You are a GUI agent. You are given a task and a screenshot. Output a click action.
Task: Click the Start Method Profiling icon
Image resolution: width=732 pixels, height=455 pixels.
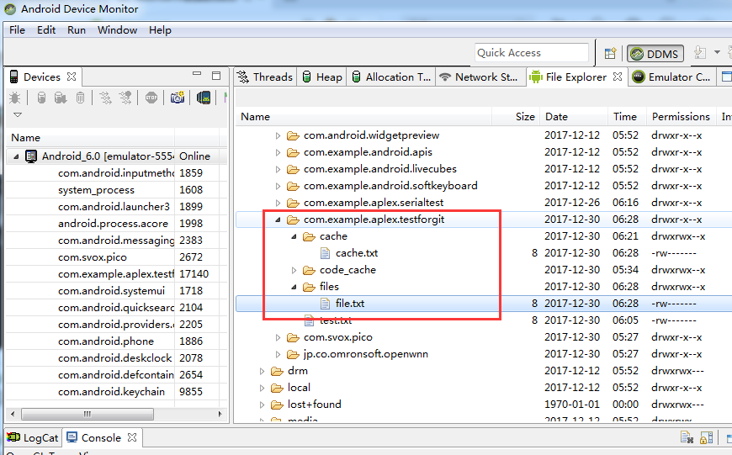125,98
